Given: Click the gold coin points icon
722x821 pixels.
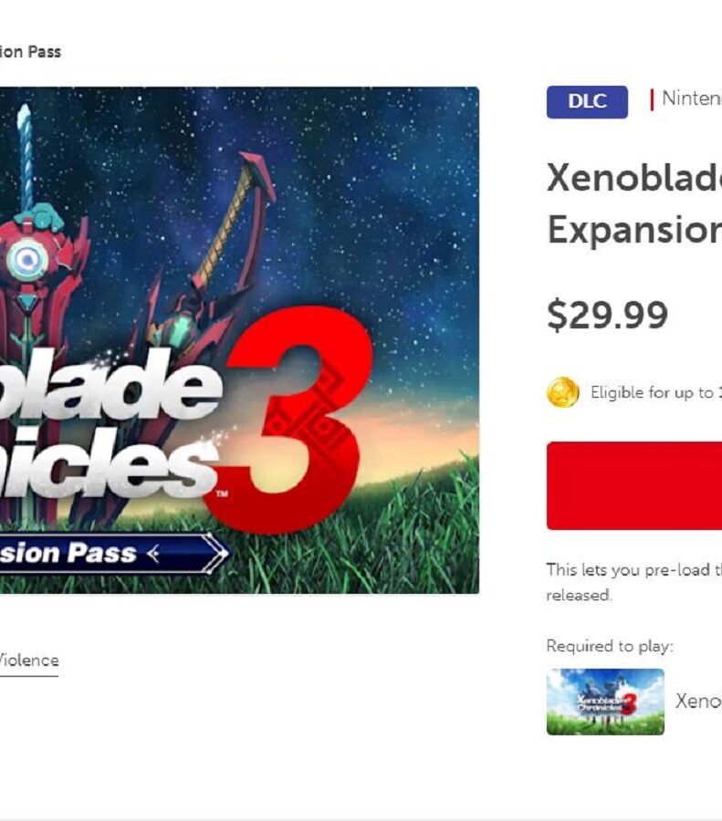Looking at the screenshot, I should coord(562,392).
